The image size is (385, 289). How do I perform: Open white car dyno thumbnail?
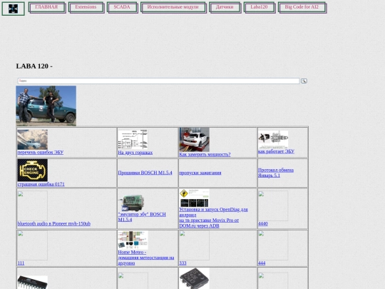[x=194, y=140]
